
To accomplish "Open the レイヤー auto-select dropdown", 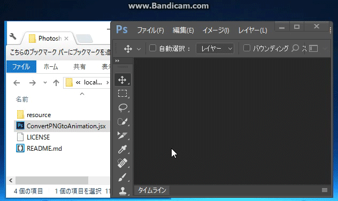I will (x=215, y=49).
